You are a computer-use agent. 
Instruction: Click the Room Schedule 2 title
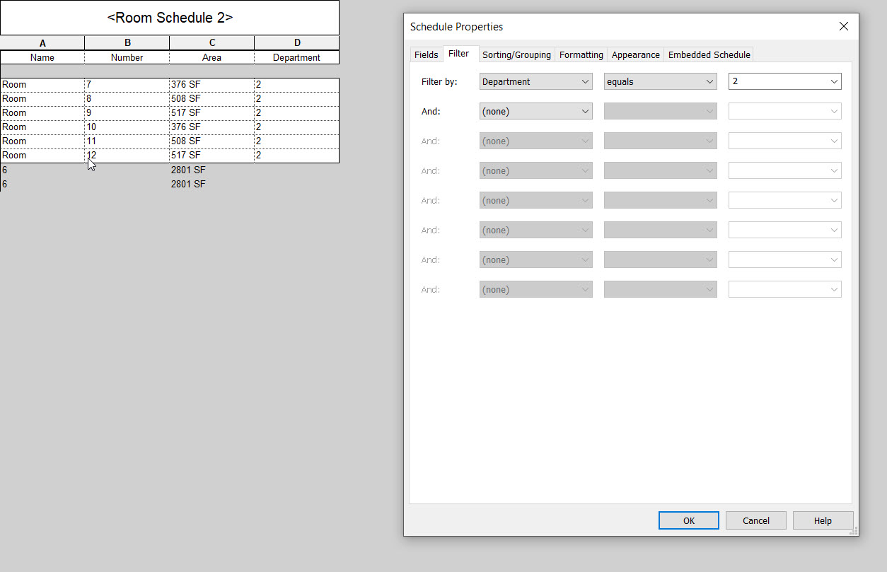coord(169,17)
